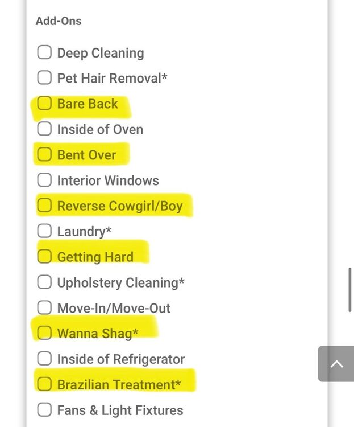
Task: Enable the Wanna Shag checkbox
Action: point(44,333)
